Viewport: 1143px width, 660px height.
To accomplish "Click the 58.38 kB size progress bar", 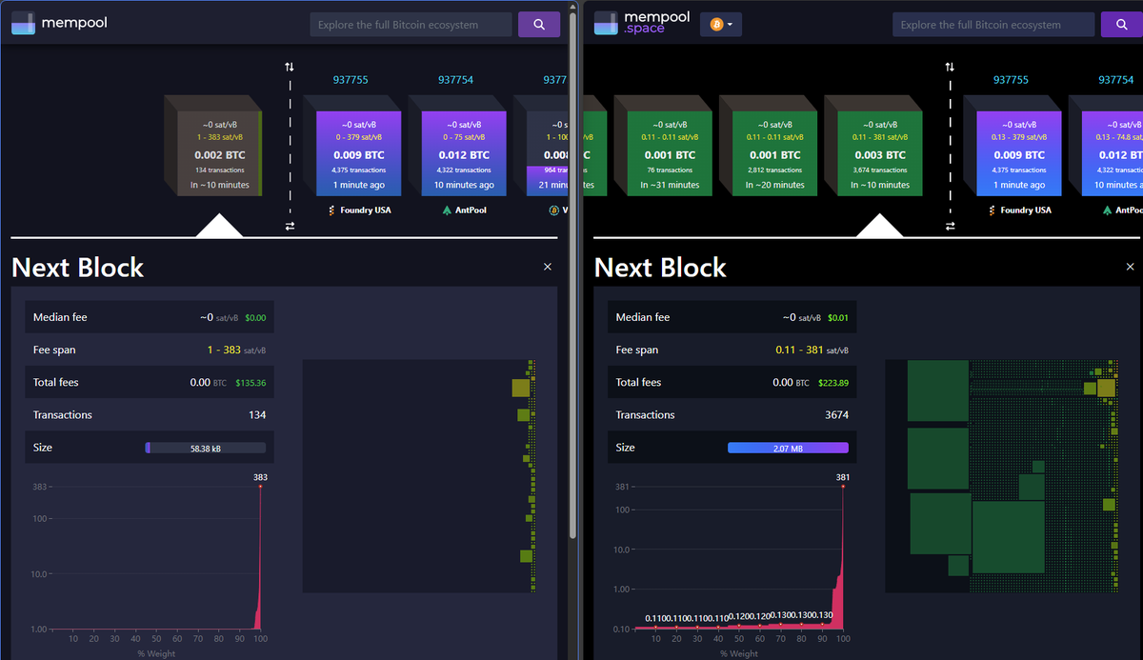I will (205, 448).
